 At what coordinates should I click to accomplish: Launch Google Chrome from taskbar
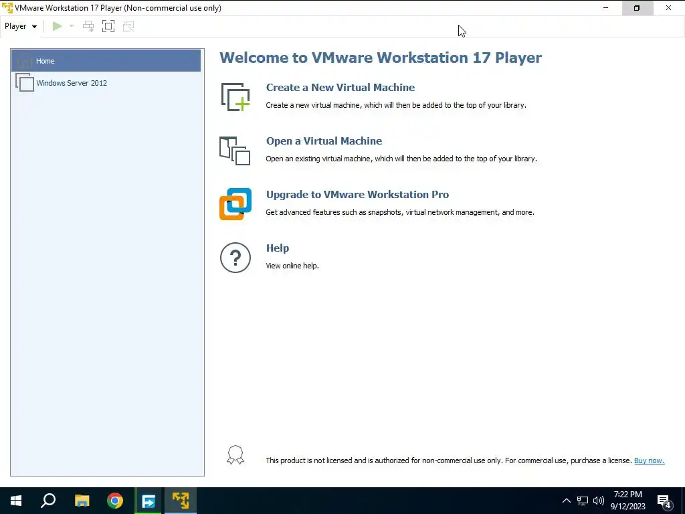(115, 501)
